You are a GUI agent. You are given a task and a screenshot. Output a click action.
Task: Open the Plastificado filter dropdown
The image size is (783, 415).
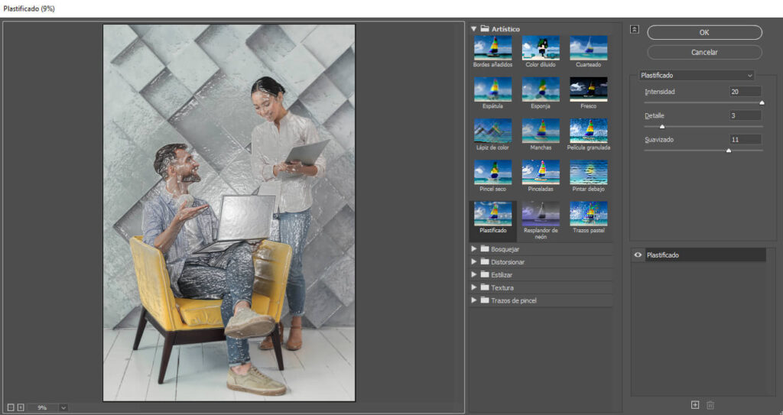[x=697, y=76]
